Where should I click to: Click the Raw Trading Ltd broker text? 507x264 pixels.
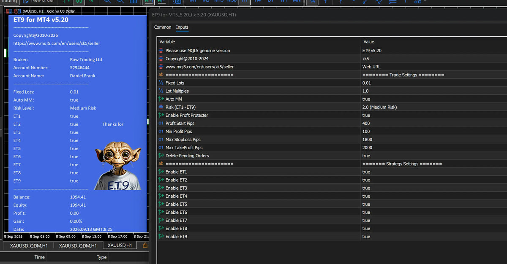point(86,59)
